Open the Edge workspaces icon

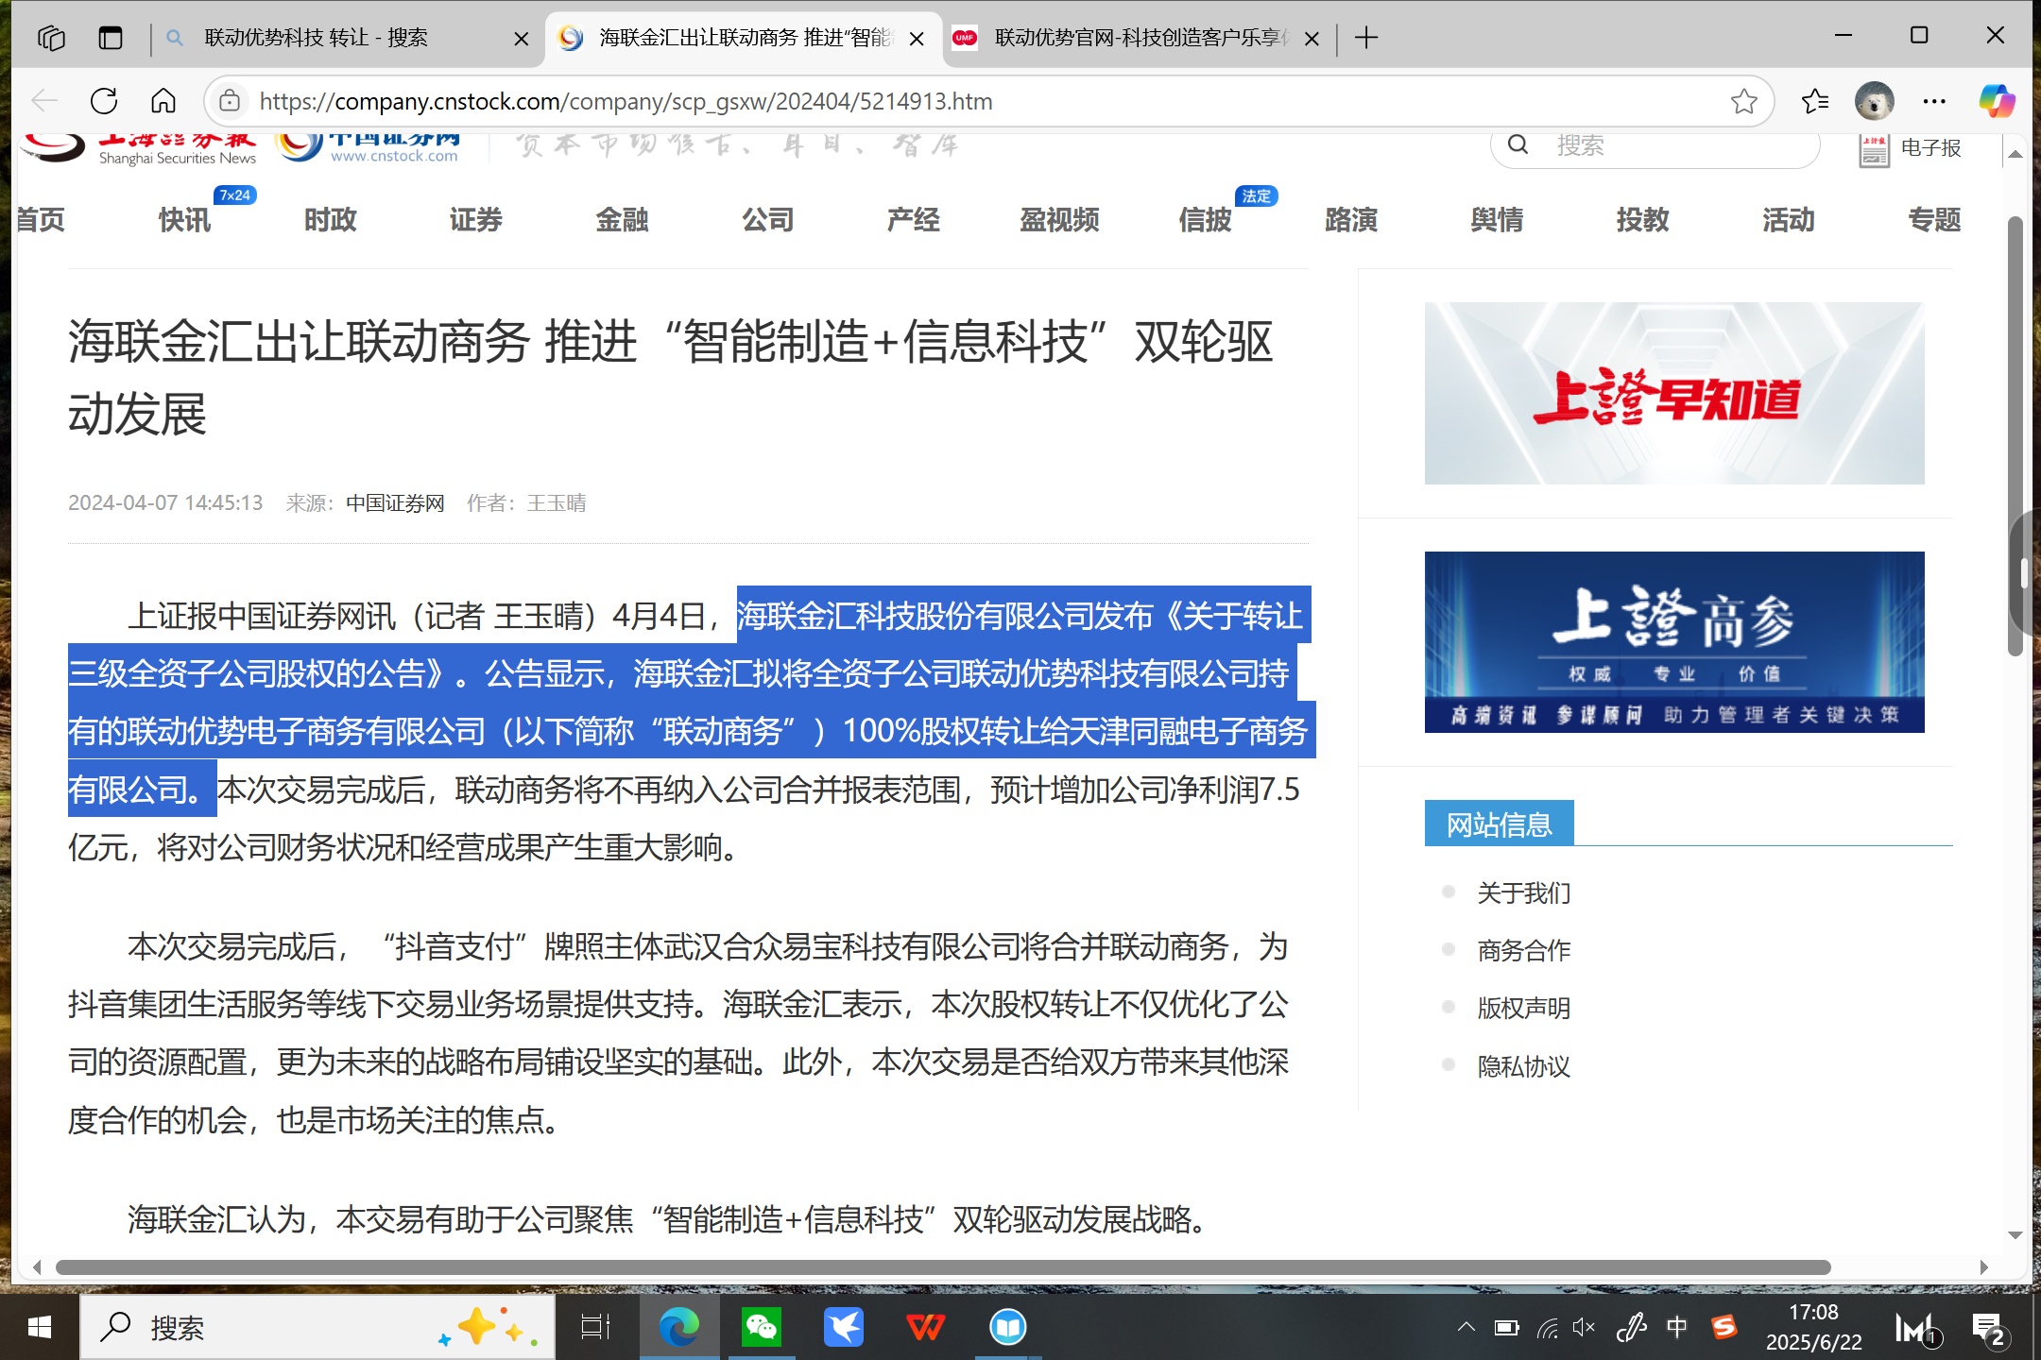(x=51, y=38)
